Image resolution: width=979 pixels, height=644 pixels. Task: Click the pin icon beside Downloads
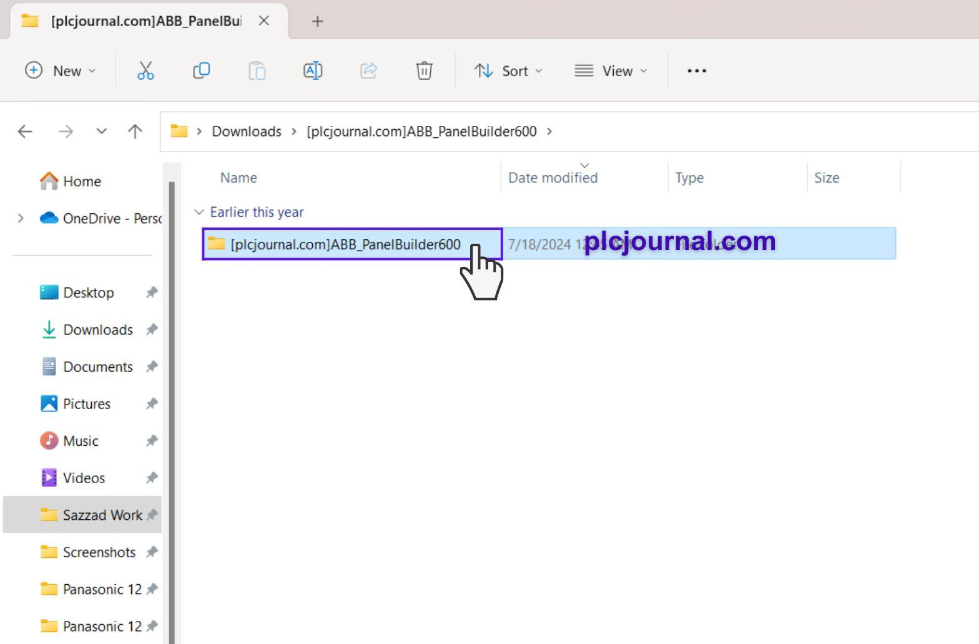click(152, 329)
